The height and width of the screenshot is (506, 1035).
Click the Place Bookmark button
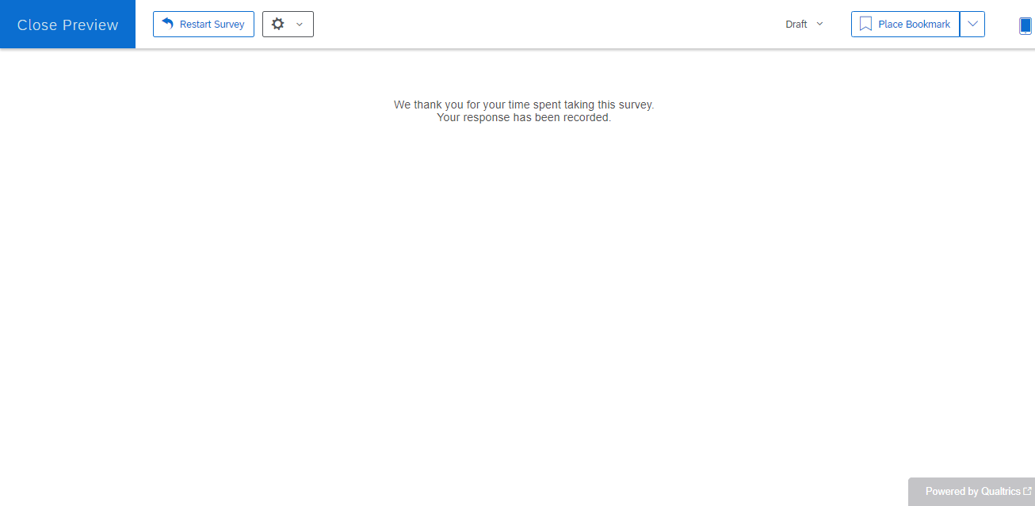905,24
